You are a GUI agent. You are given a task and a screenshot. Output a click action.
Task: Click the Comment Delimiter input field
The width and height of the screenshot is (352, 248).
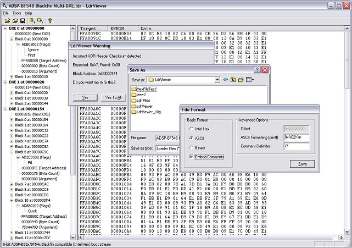pos(297,146)
